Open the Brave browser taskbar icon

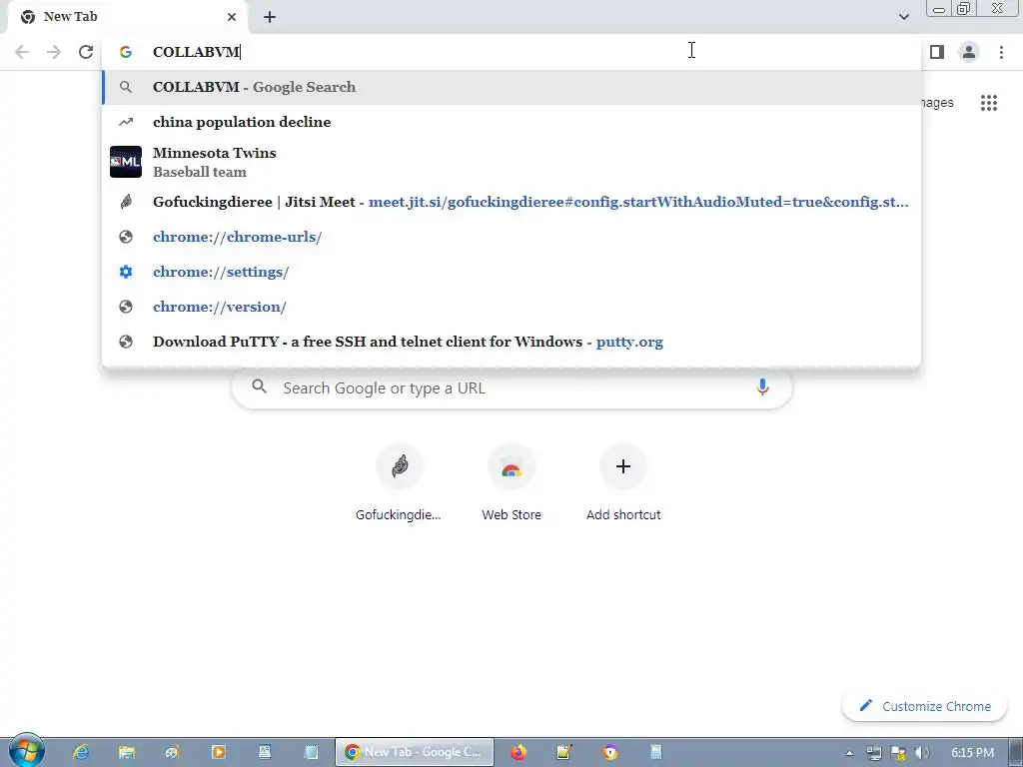pos(610,752)
